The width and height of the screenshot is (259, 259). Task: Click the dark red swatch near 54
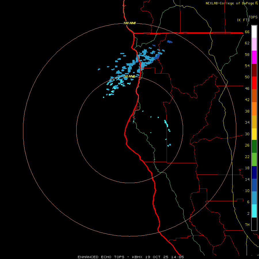[254, 70]
